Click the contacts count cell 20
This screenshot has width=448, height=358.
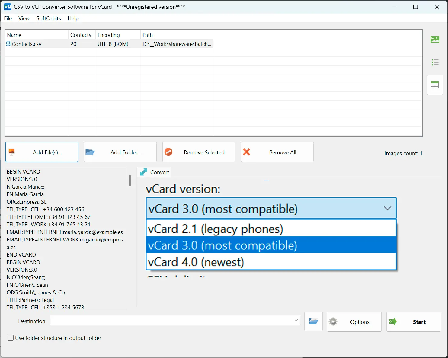point(73,44)
